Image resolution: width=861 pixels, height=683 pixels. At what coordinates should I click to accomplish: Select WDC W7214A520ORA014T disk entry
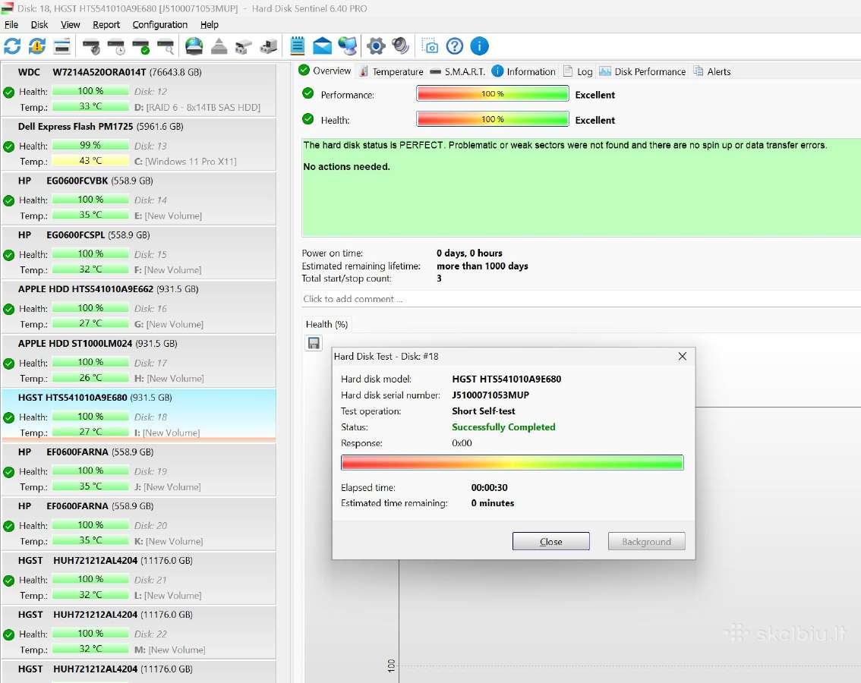coord(138,90)
